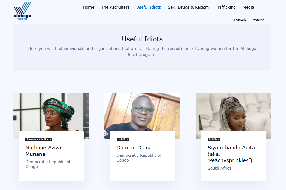Open the Siyamthanda Anita profile title
The height and width of the screenshot is (190, 286).
231,154
